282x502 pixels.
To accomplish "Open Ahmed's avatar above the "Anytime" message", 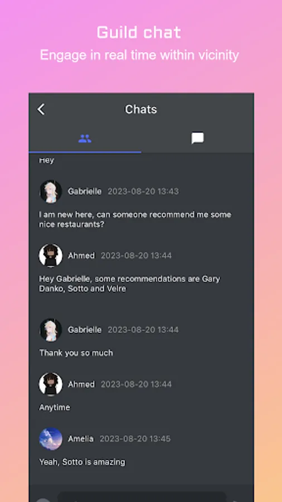I will click(51, 384).
